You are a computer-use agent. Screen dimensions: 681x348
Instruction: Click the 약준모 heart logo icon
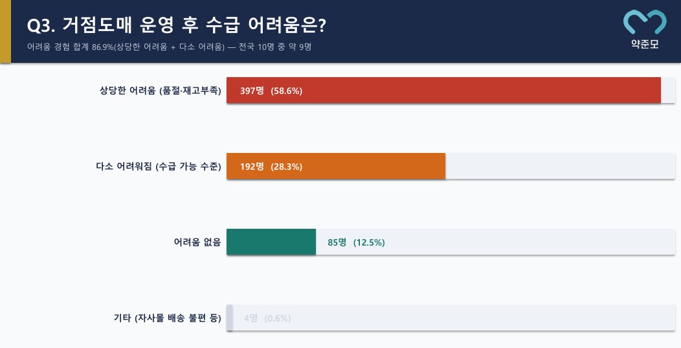pos(644,23)
